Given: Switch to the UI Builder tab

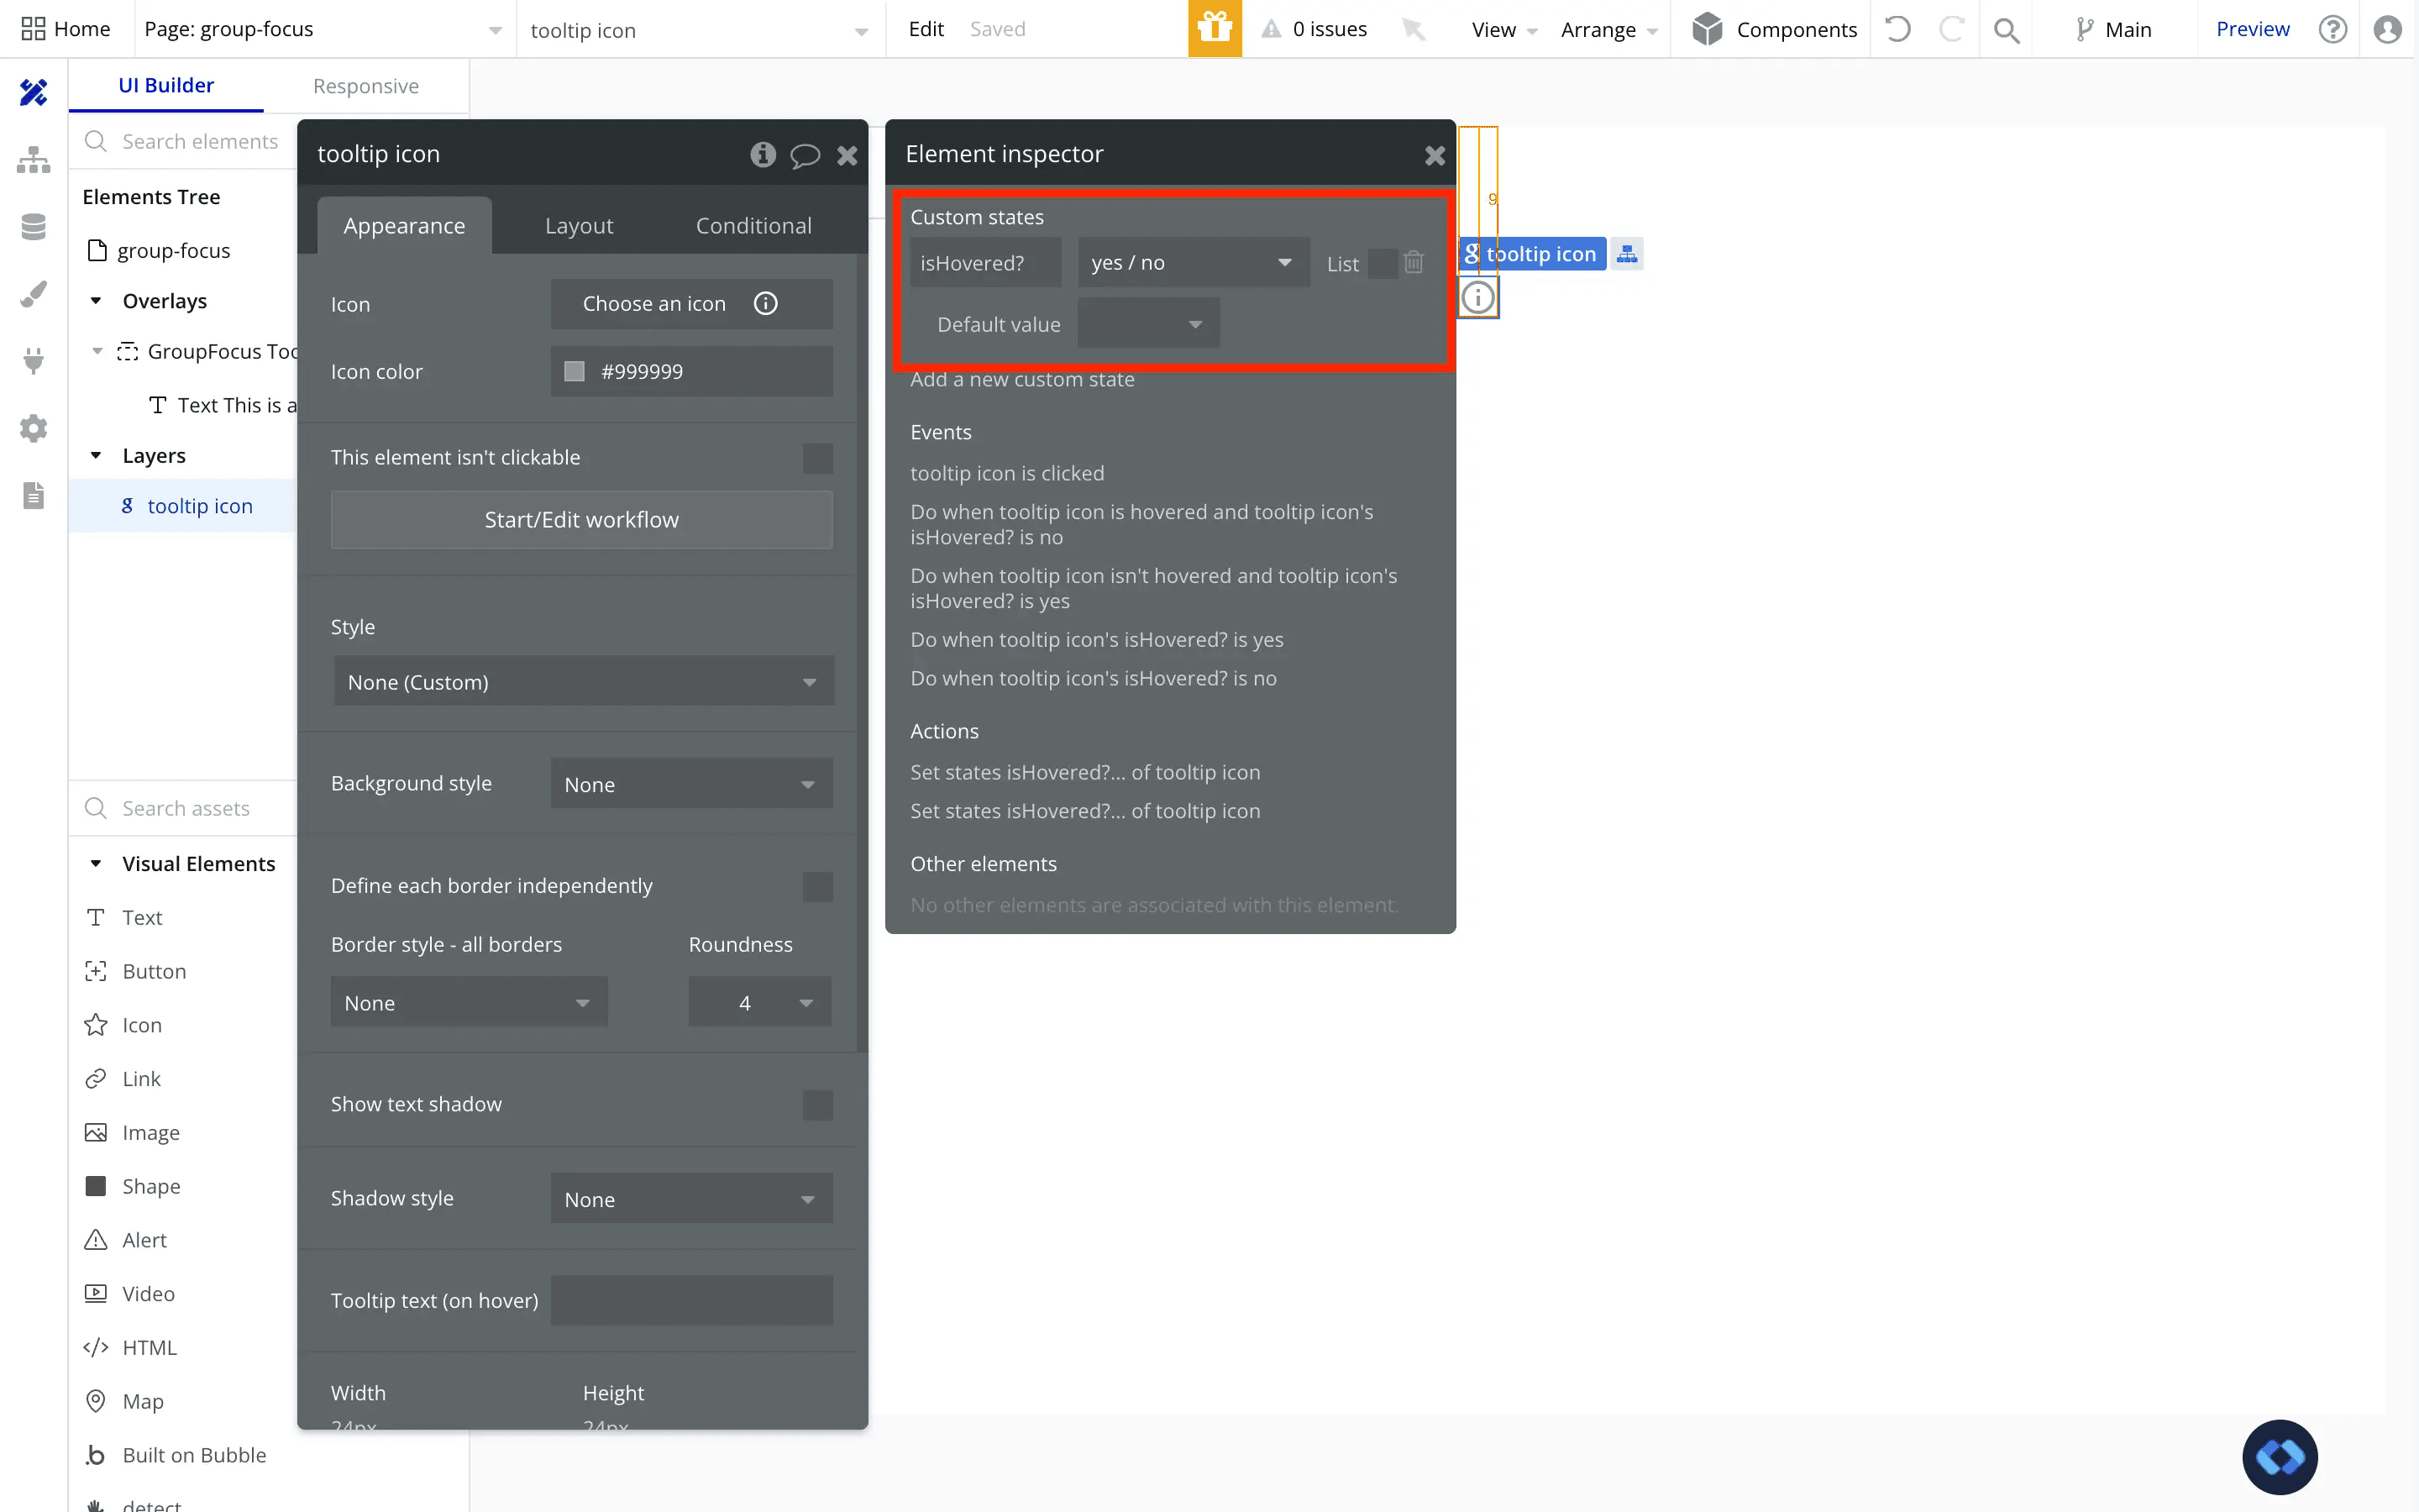Looking at the screenshot, I should tap(166, 85).
